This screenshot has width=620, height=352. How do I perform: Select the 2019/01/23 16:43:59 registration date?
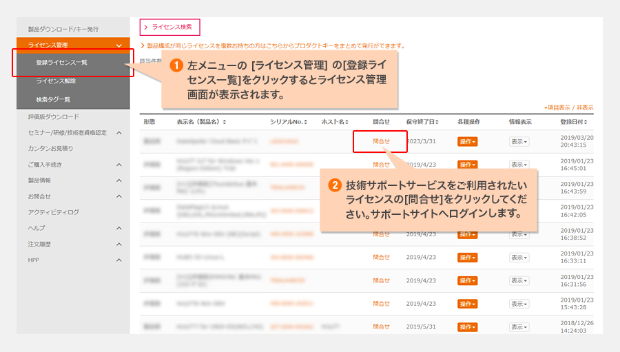click(x=577, y=187)
